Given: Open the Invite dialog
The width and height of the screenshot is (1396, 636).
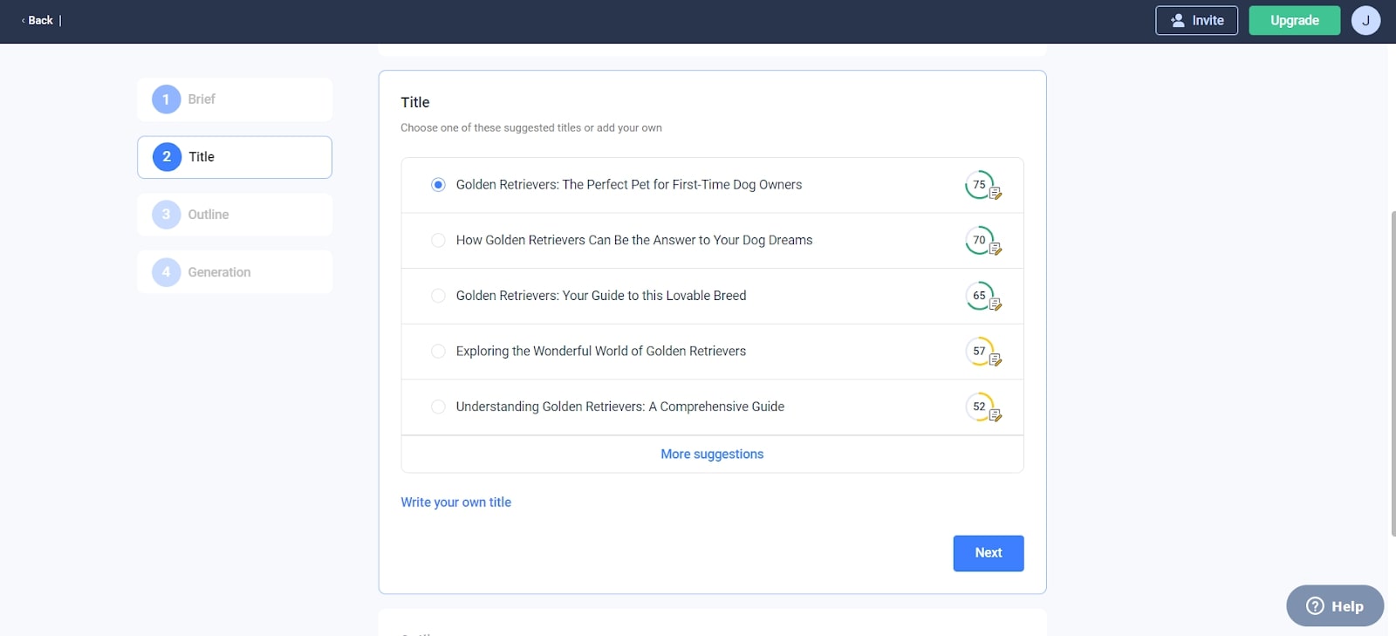Looking at the screenshot, I should click(x=1196, y=20).
